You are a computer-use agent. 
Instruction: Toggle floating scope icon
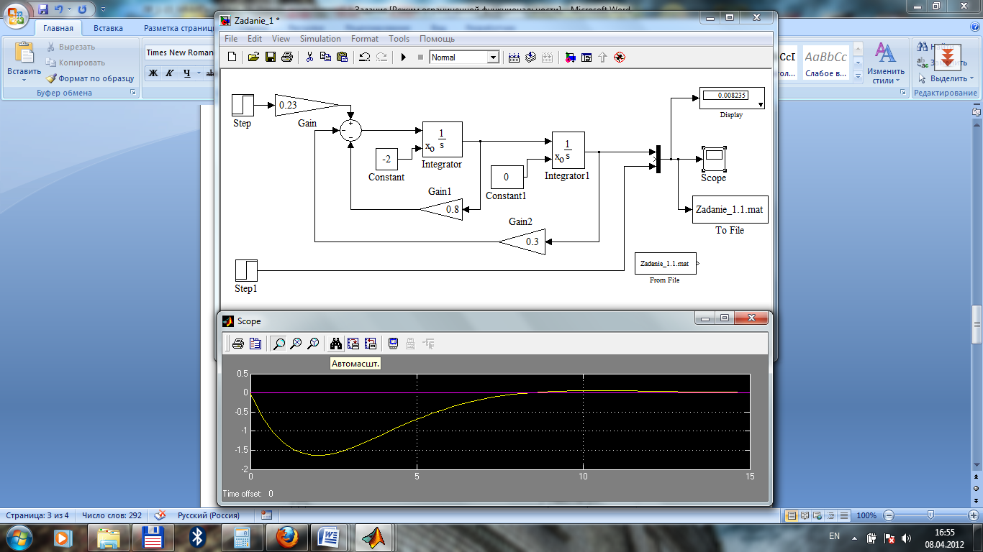(393, 344)
